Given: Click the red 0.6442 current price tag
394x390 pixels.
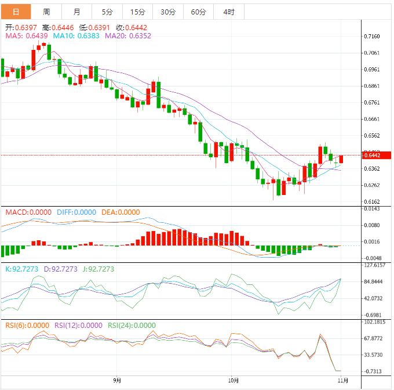Looking at the screenshot, I should pyautogui.click(x=371, y=155).
